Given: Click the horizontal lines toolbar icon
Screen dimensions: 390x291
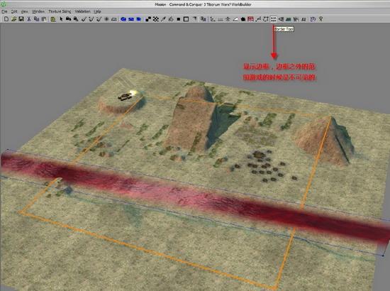Looking at the screenshot, I should point(221,19).
